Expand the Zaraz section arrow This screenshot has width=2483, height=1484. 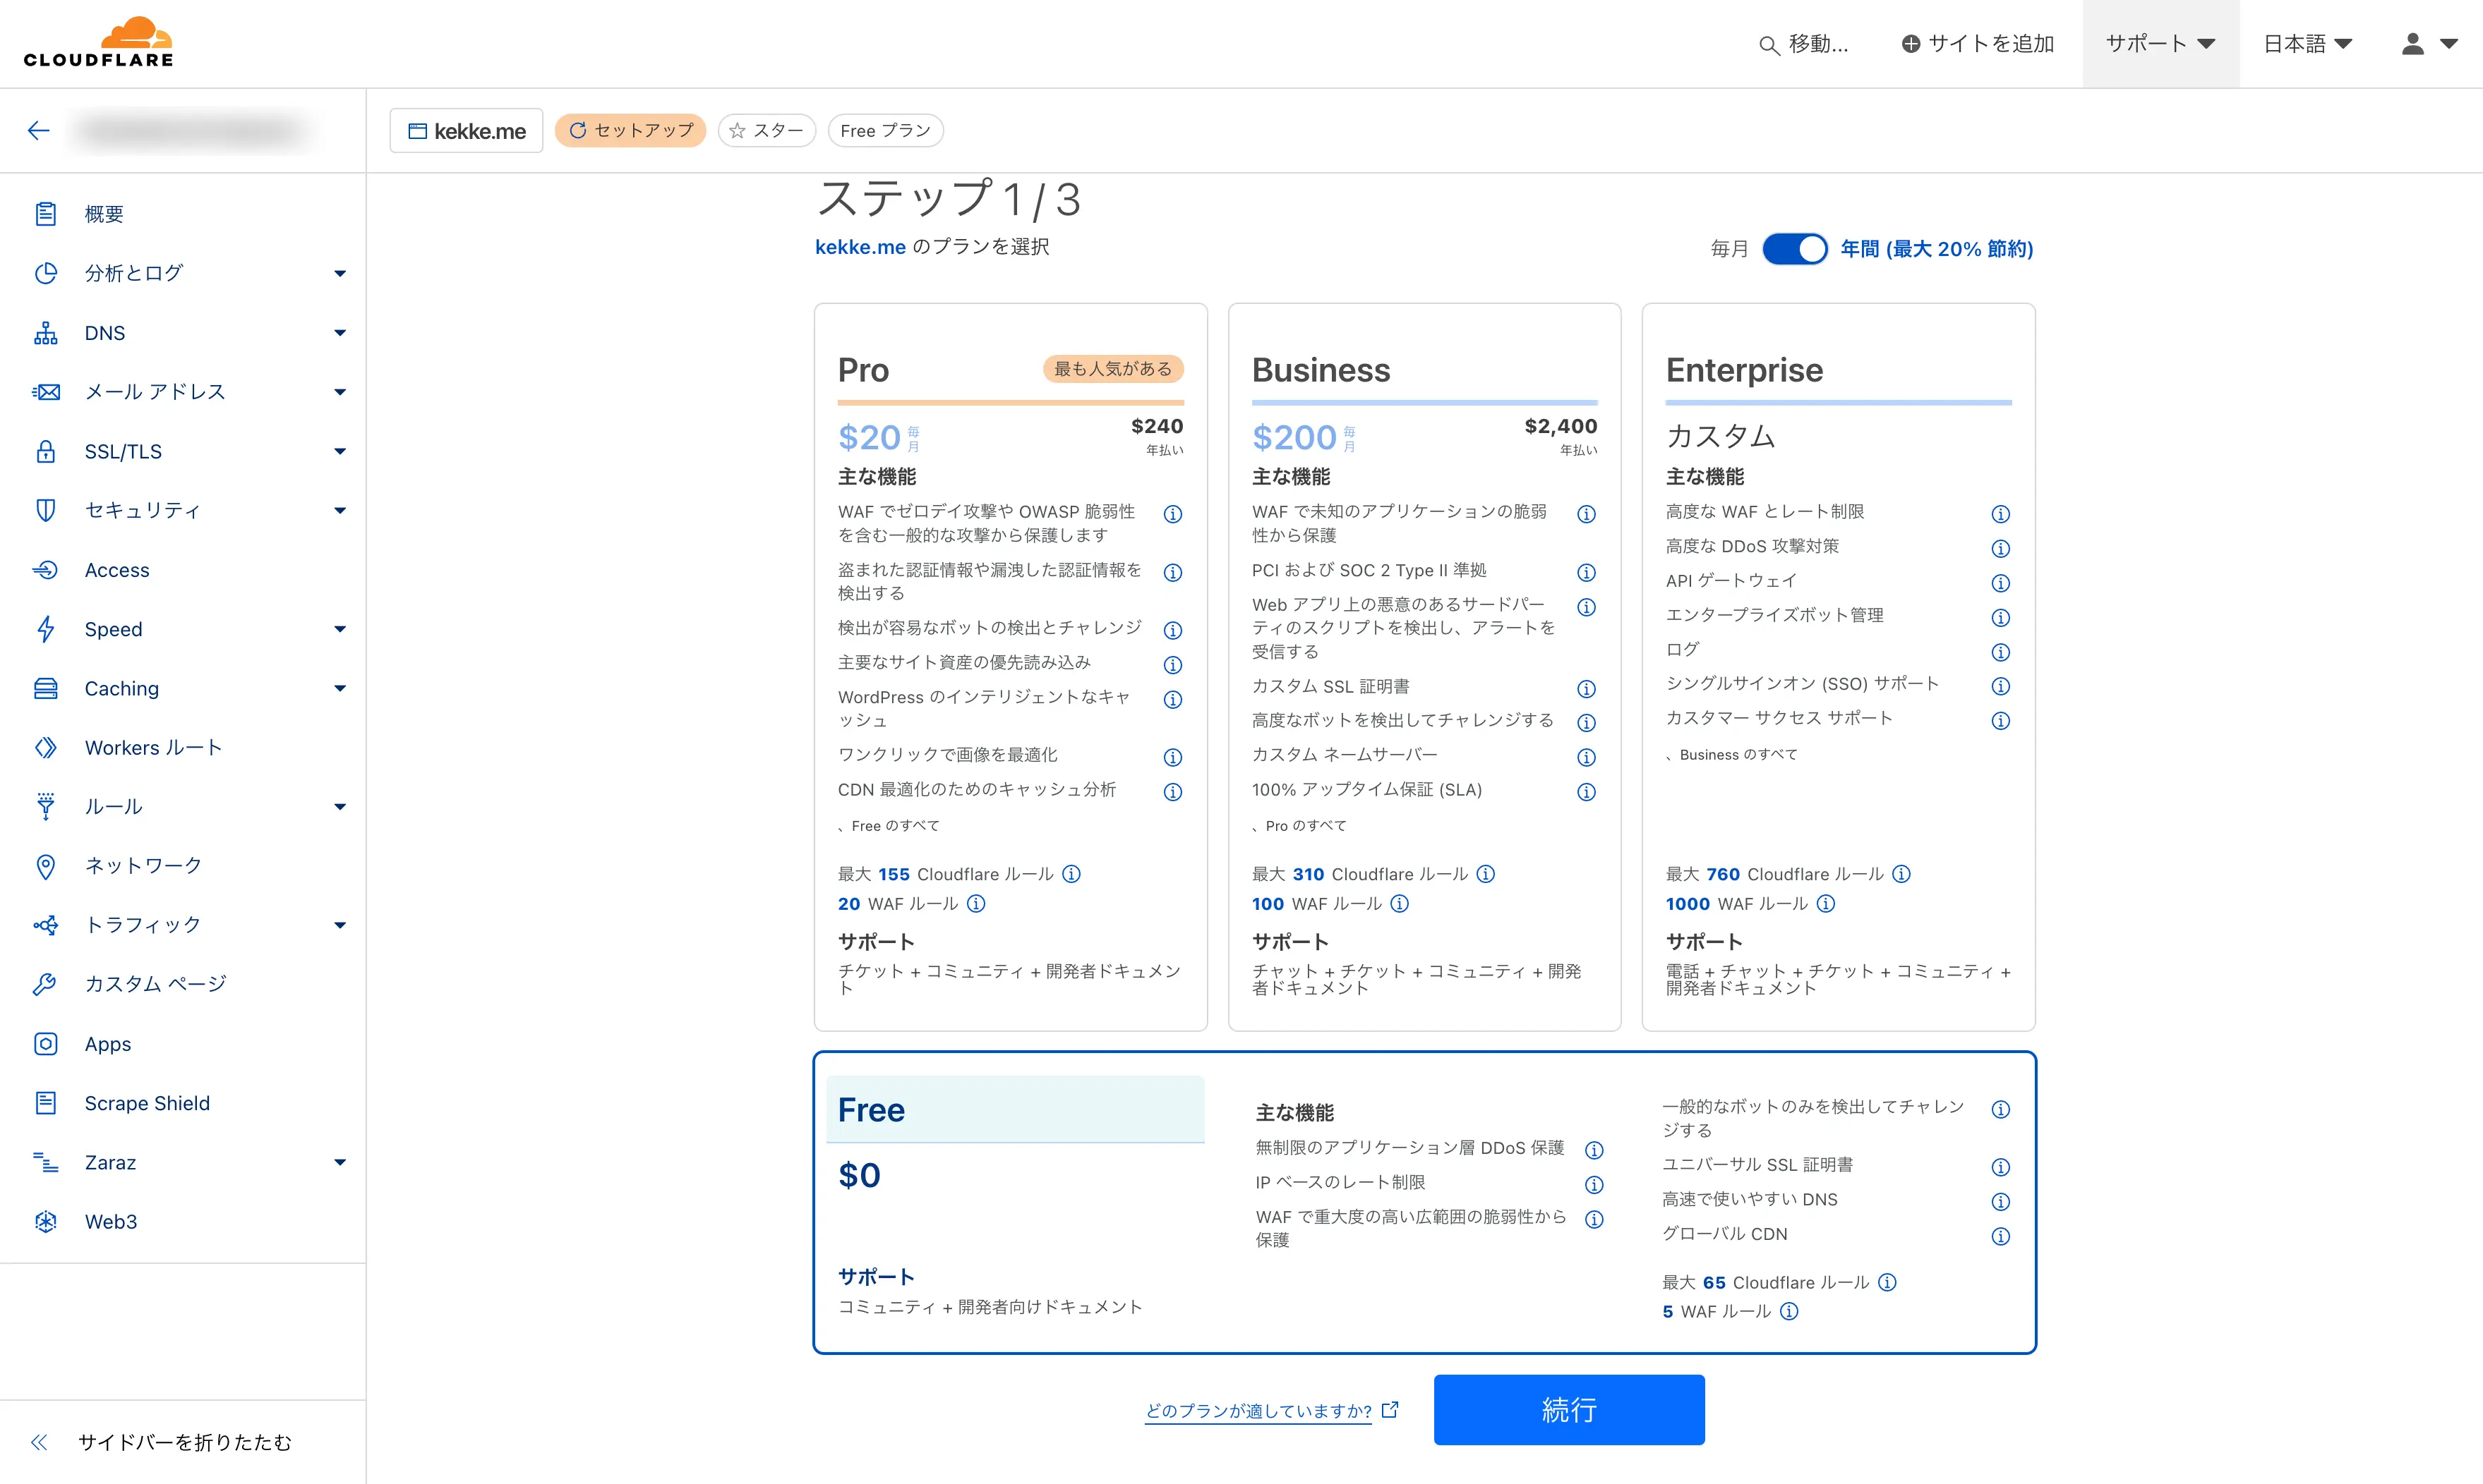(x=340, y=1162)
